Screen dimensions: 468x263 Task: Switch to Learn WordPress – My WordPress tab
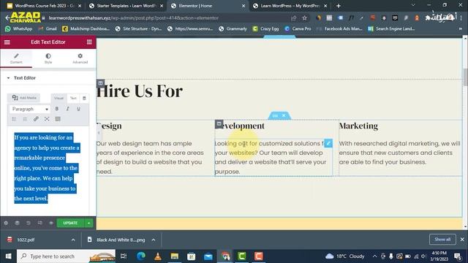[x=290, y=6]
